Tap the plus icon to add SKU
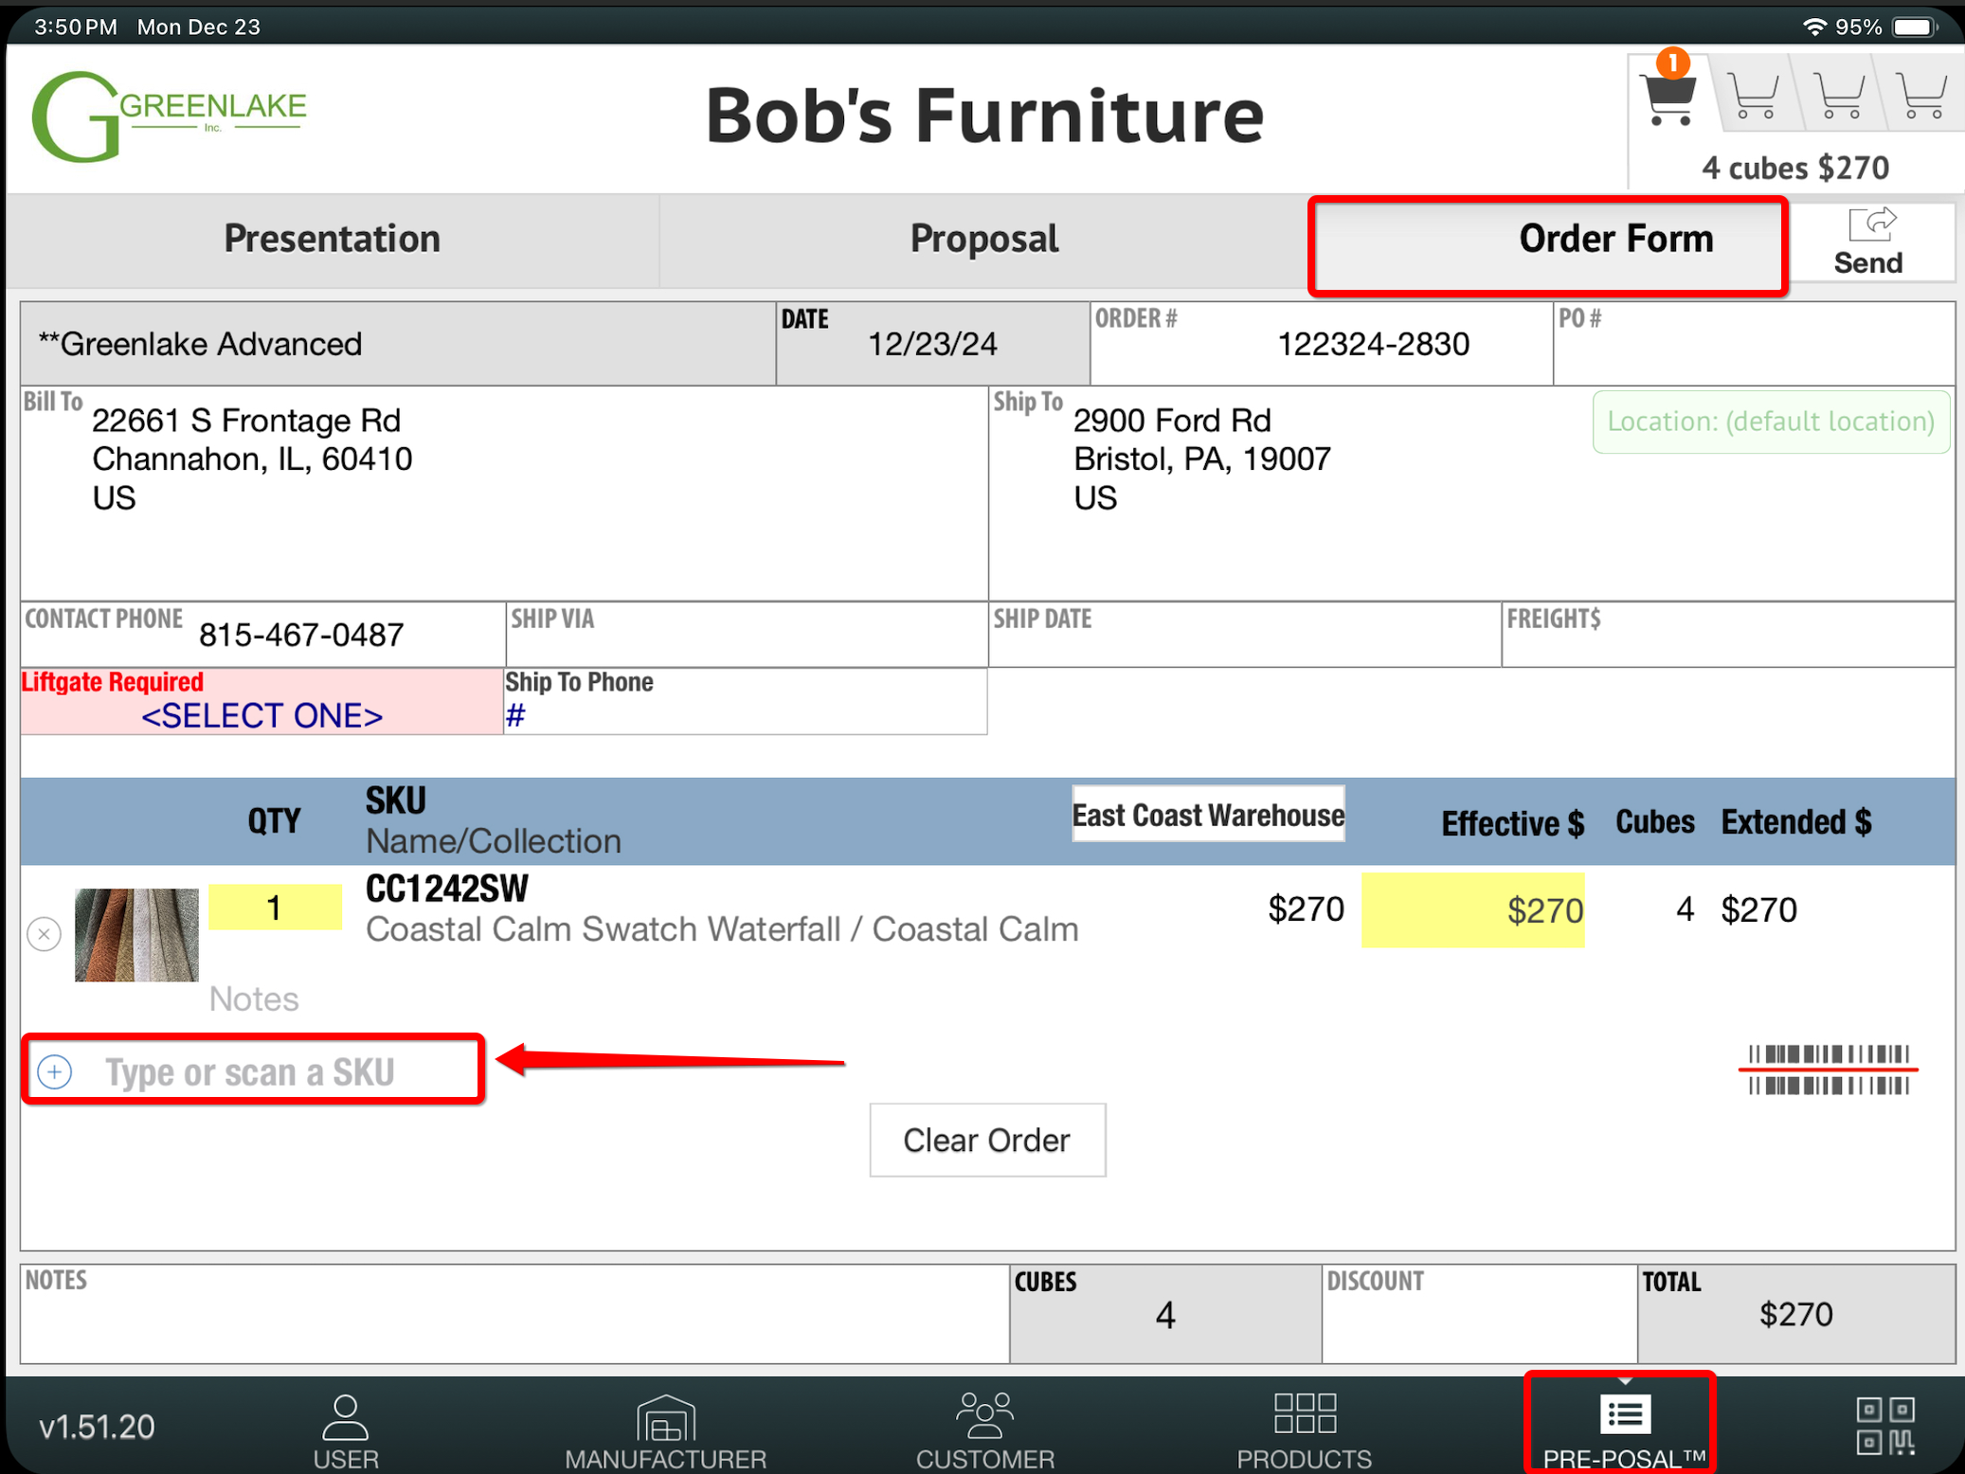 point(55,1071)
